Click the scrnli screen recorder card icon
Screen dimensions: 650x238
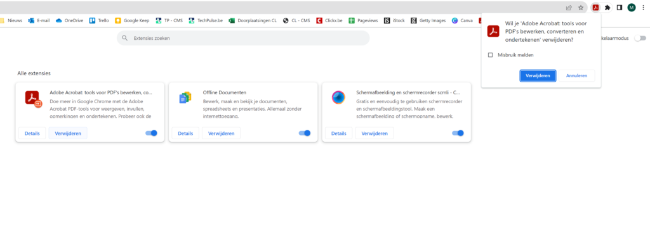pos(338,97)
